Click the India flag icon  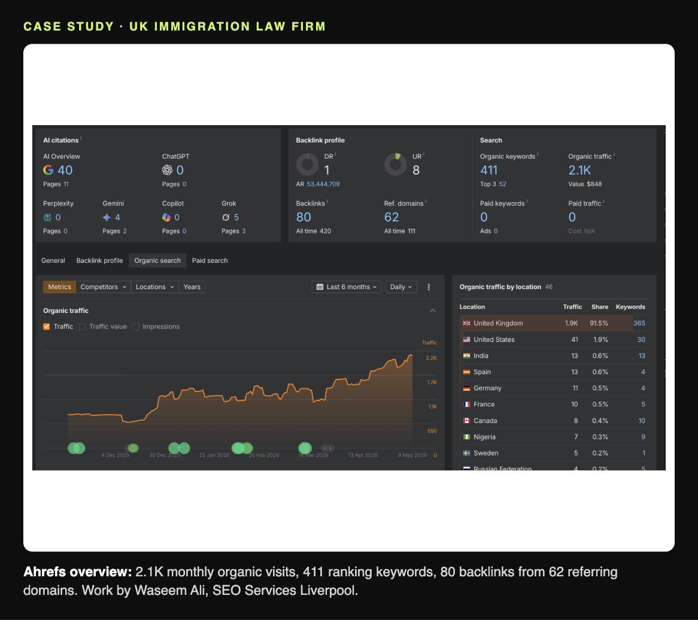point(466,355)
